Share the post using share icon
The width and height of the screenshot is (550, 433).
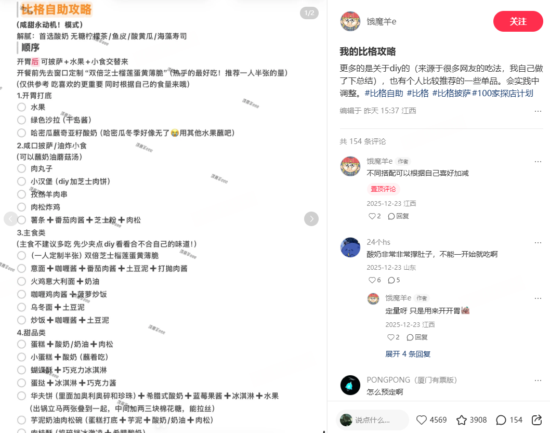pos(536,420)
